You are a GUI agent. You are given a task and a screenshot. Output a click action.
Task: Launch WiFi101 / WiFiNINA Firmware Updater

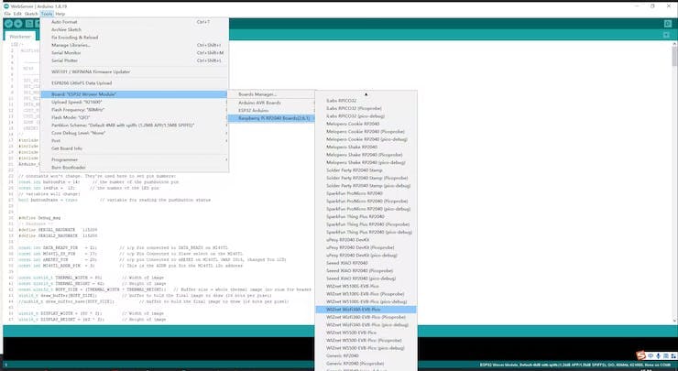click(134, 71)
